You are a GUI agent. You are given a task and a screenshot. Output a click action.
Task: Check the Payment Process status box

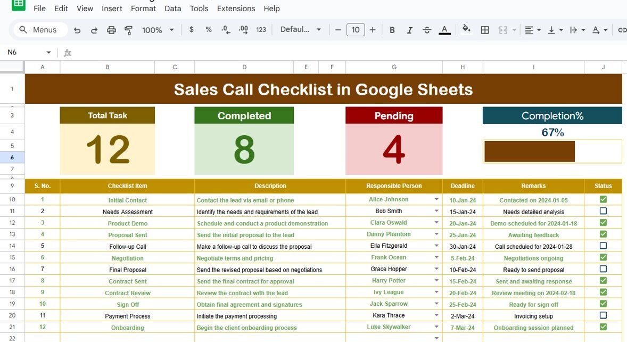tap(603, 315)
